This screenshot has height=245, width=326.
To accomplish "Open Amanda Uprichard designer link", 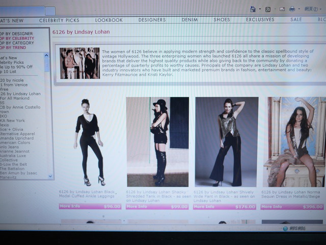I will pyautogui.click(x=17, y=138).
